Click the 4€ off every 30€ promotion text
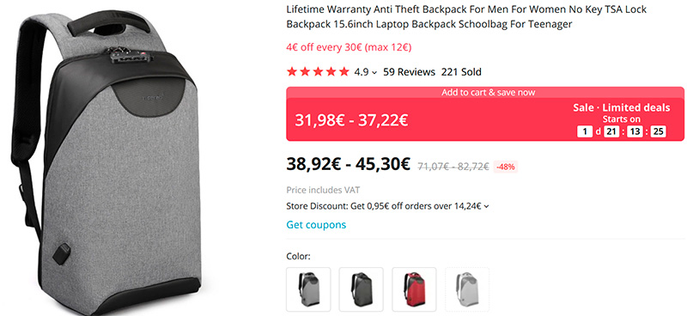The image size is (687, 316). [349, 47]
